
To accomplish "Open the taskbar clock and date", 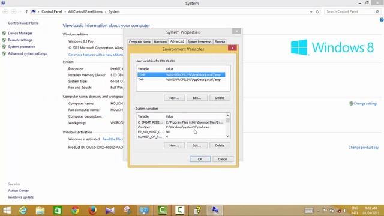I will 371,211.
